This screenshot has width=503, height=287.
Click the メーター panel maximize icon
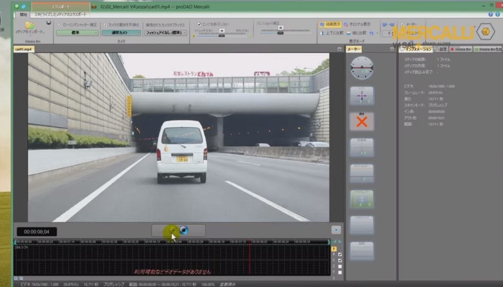392,49
